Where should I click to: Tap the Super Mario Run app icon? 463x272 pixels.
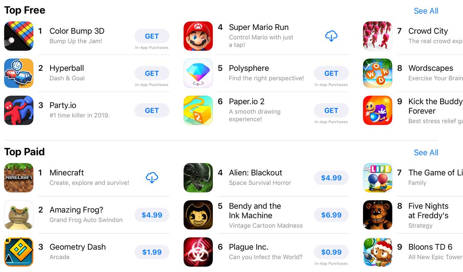tap(198, 36)
